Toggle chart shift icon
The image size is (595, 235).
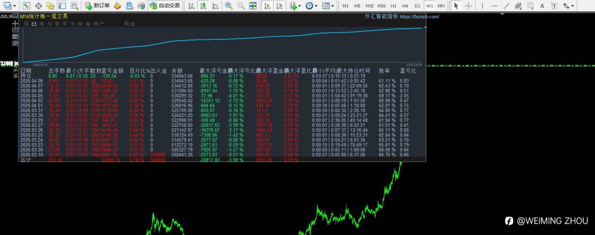[278, 6]
